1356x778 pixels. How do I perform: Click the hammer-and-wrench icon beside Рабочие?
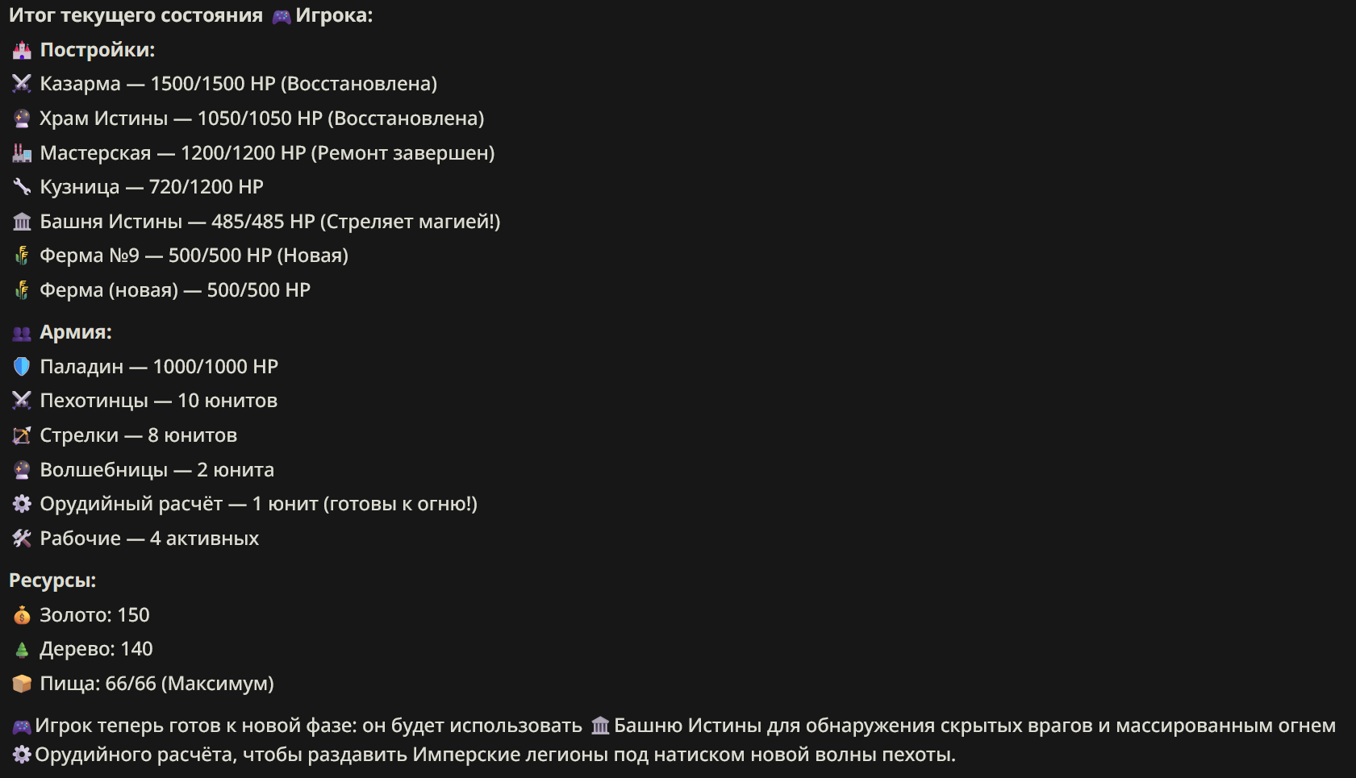[22, 539]
